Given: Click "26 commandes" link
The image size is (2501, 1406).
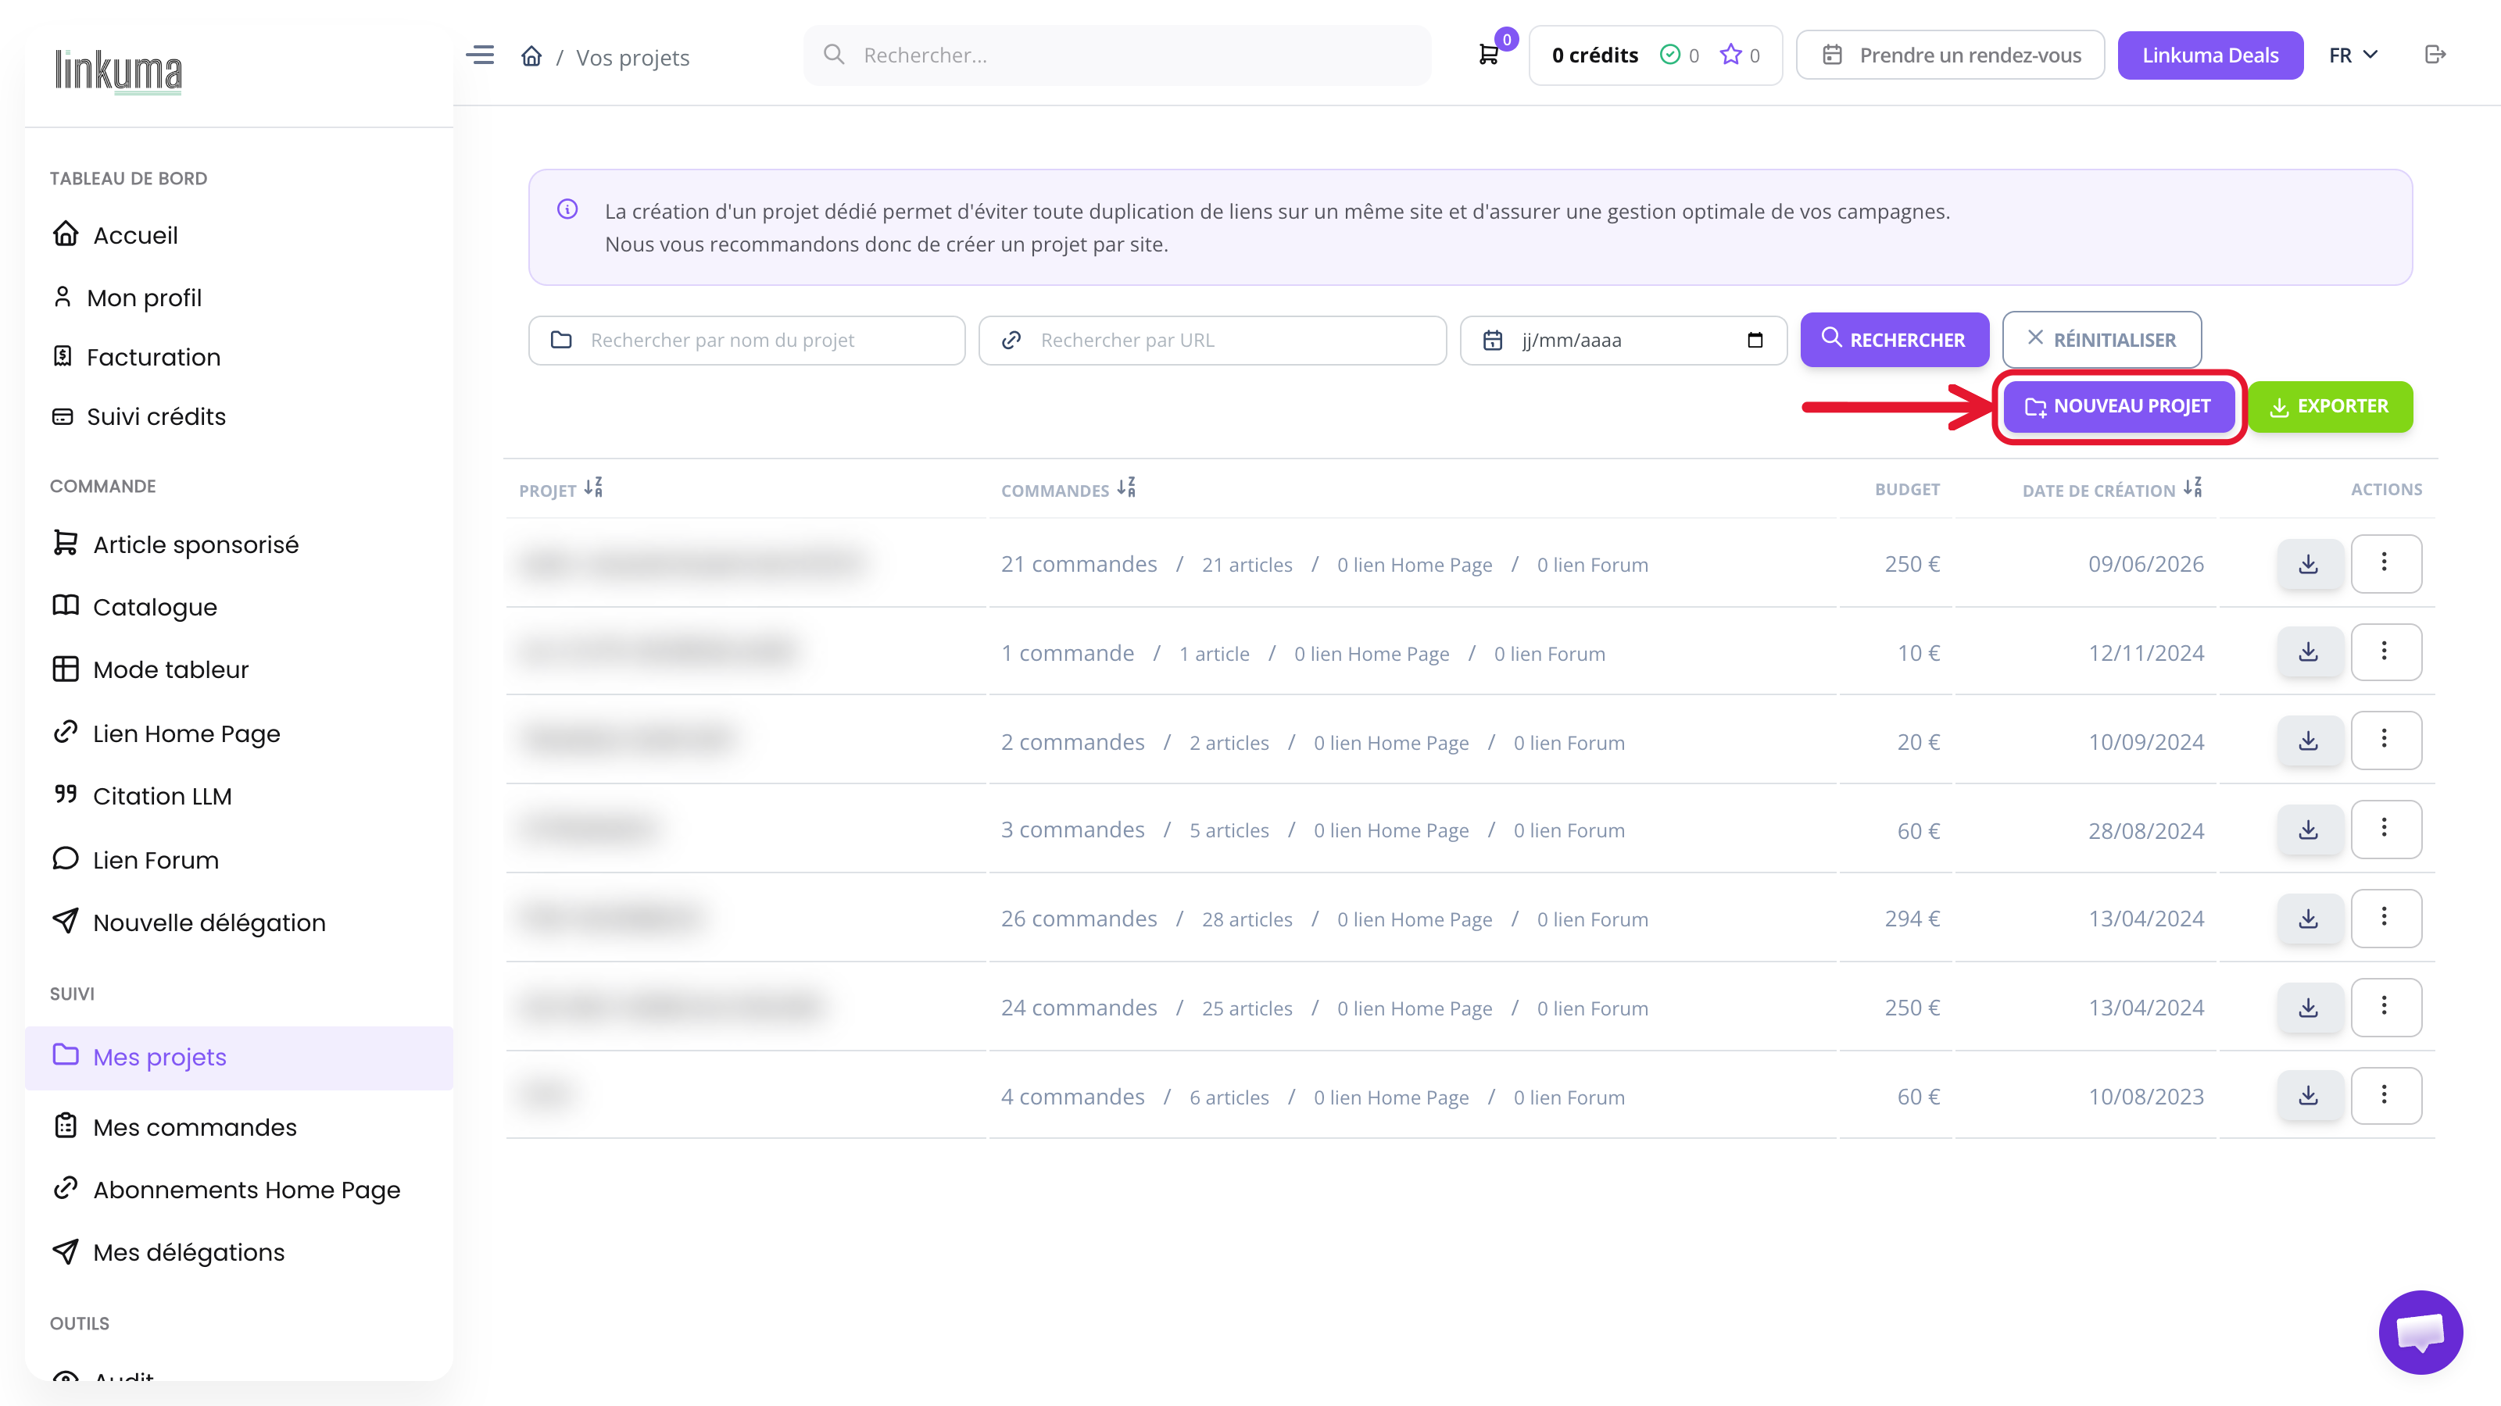Looking at the screenshot, I should tap(1079, 919).
